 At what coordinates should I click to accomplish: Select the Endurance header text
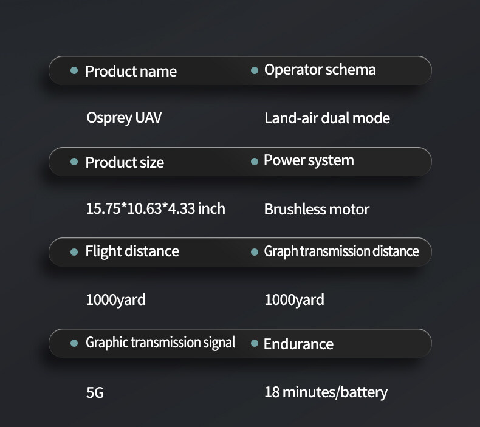coord(298,344)
